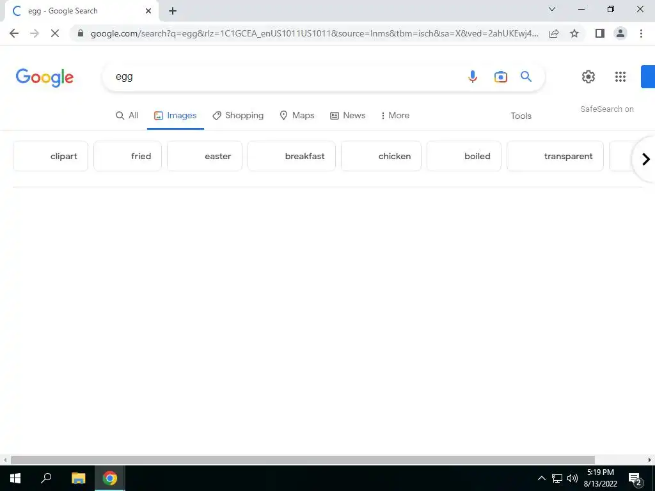The width and height of the screenshot is (655, 491).
Task: Show next suggestion chips with arrow
Action: [x=646, y=159]
